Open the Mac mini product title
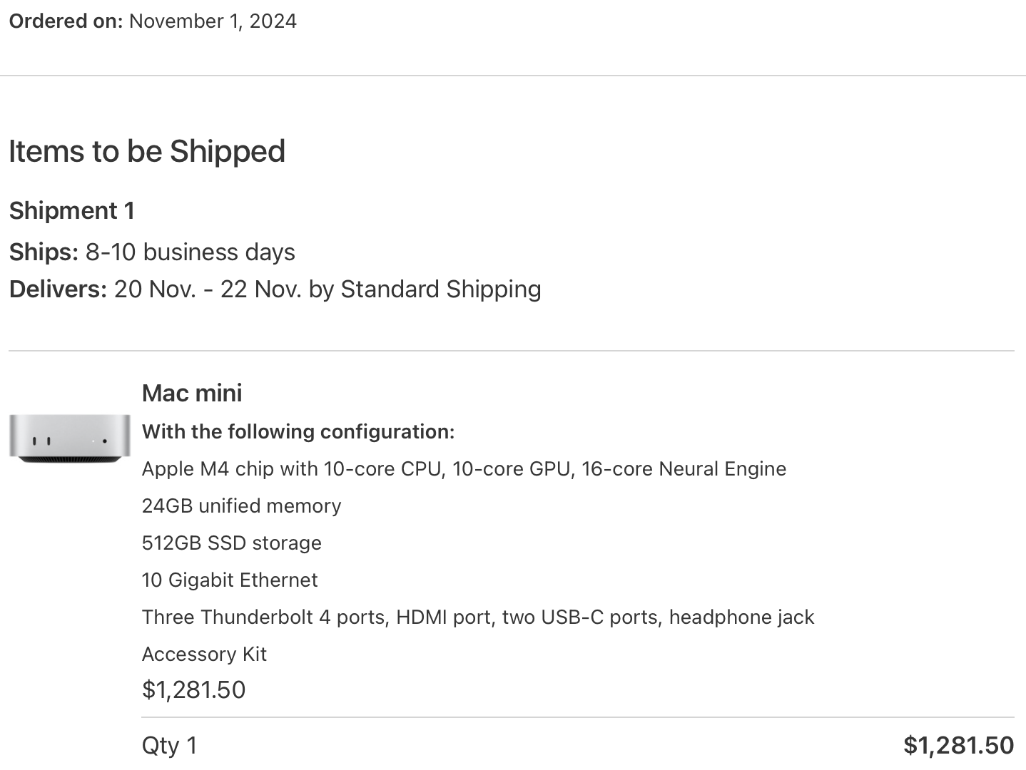The height and width of the screenshot is (770, 1026). pyautogui.click(x=192, y=393)
